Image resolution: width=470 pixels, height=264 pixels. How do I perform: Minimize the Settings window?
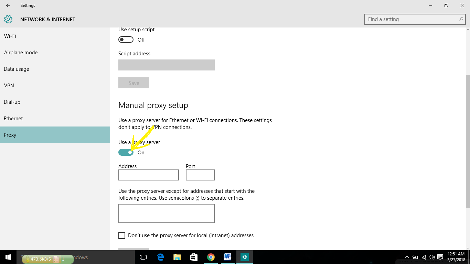tap(430, 5)
